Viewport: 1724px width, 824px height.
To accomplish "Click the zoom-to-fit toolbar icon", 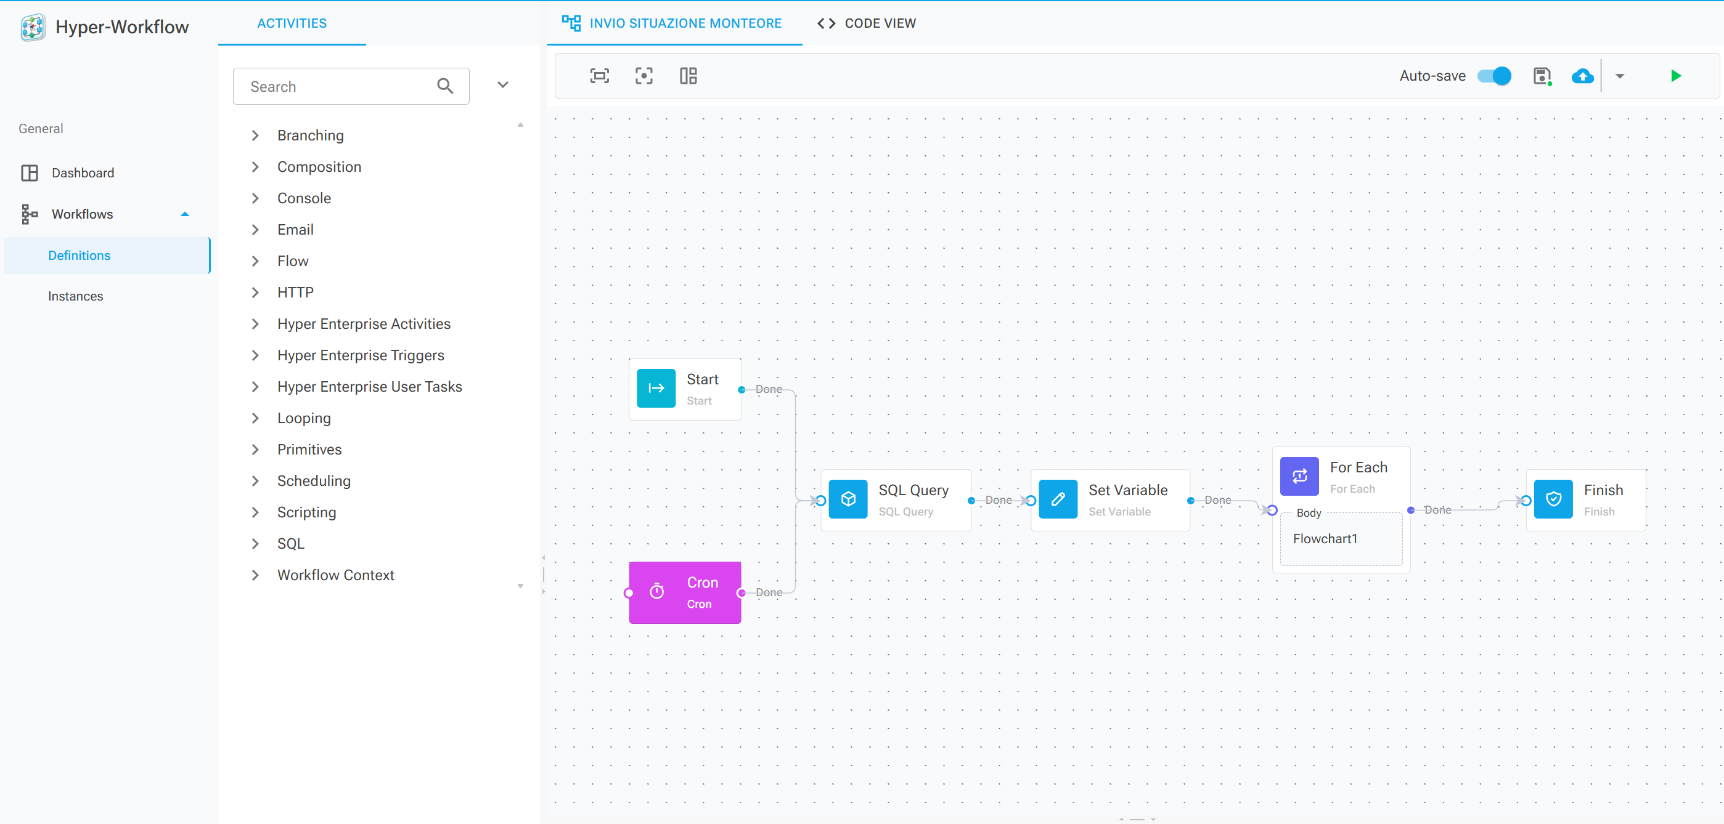I will pos(600,76).
